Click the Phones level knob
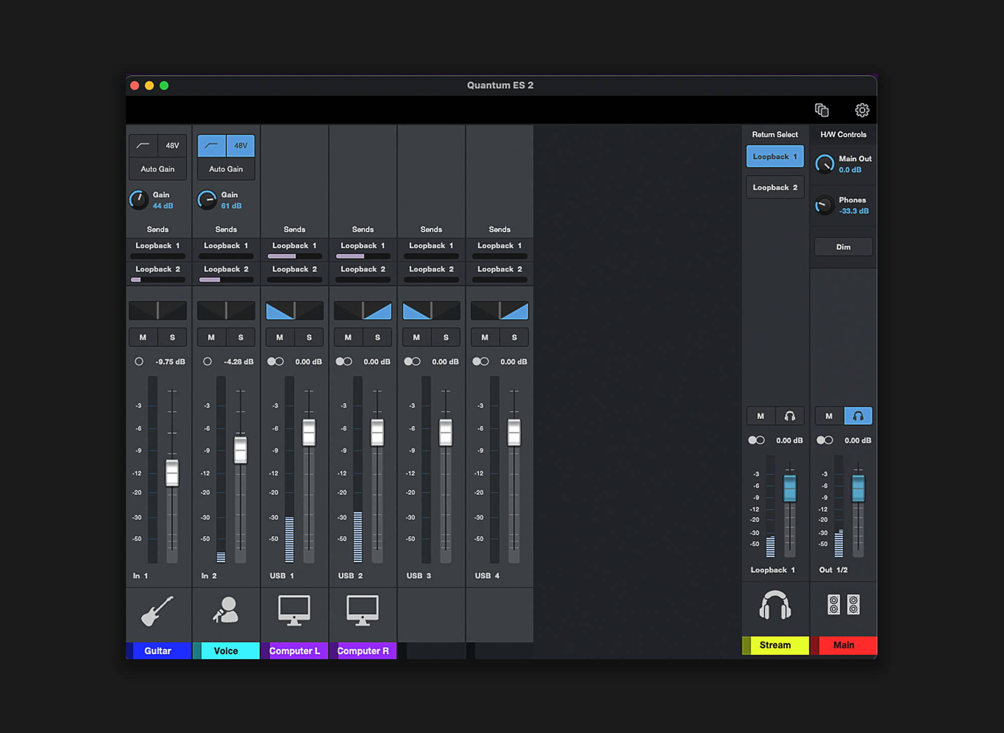This screenshot has height=733, width=1004. (x=824, y=205)
